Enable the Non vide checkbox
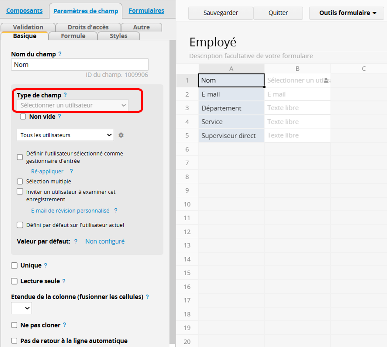 point(23,117)
